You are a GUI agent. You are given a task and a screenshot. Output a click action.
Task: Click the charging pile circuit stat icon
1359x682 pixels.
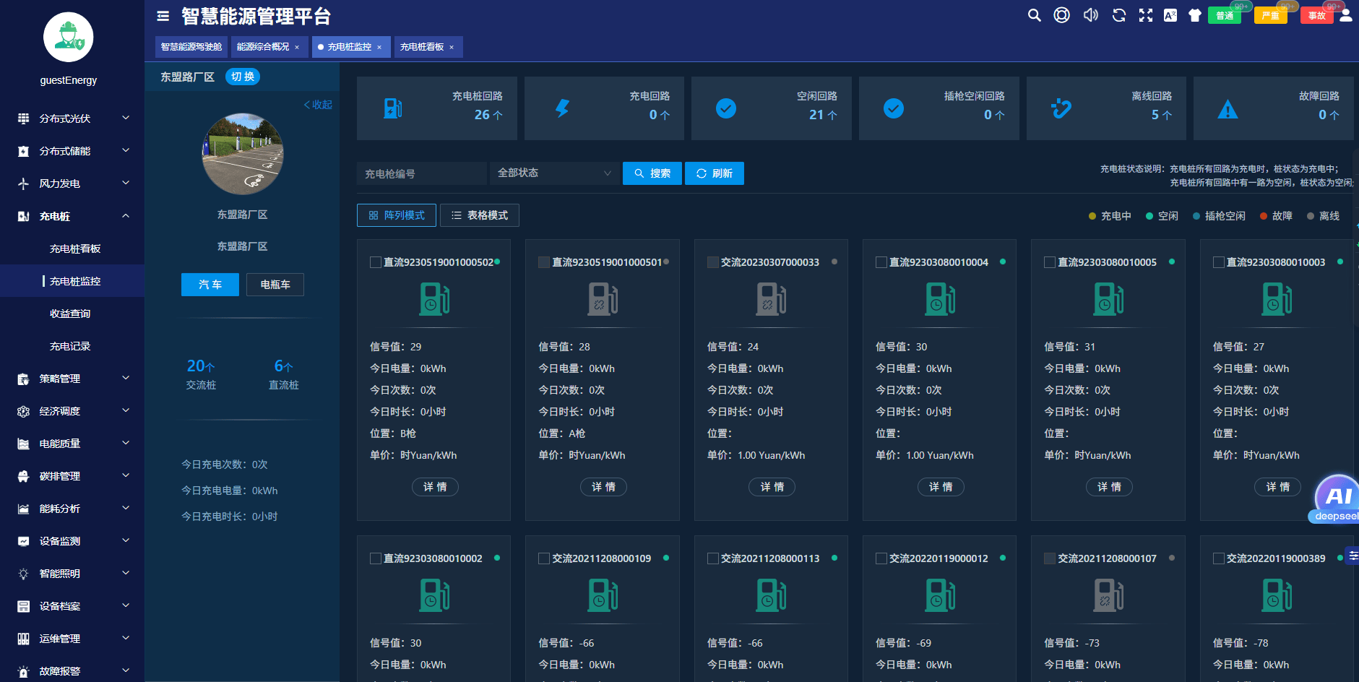coord(392,108)
